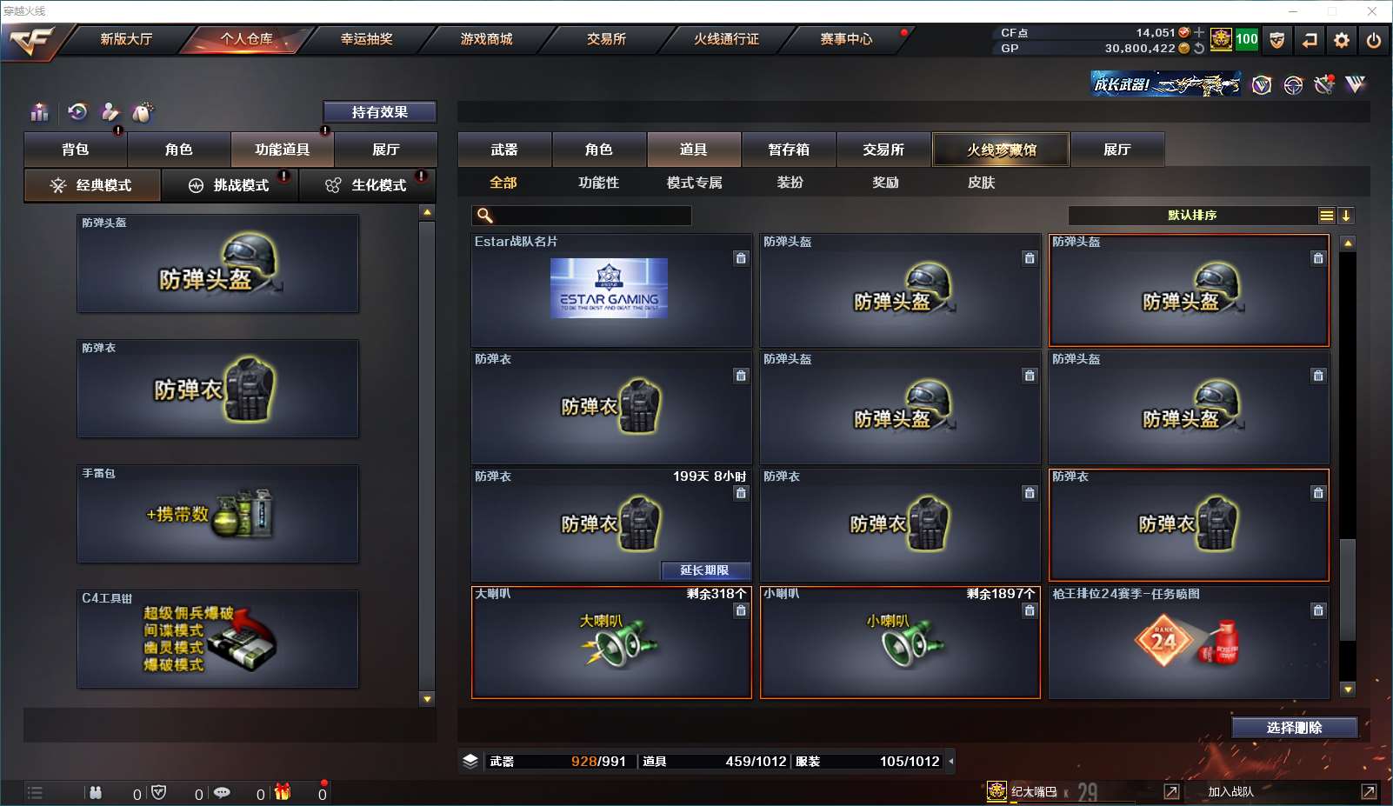Click the shield icon next to the 100 badge

tap(1276, 40)
